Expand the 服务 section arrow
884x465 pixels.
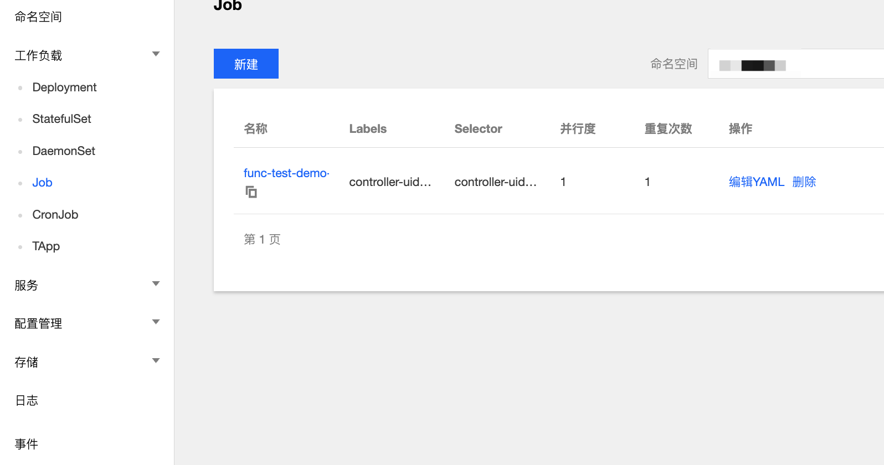pos(156,284)
